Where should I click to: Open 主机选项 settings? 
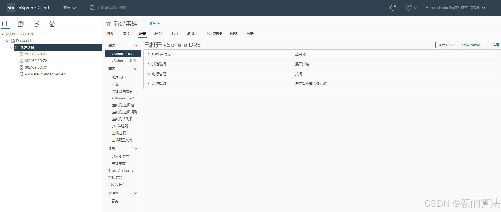119,133
